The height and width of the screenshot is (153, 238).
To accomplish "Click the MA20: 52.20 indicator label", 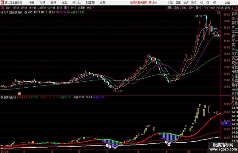I will [x=63, y=13].
